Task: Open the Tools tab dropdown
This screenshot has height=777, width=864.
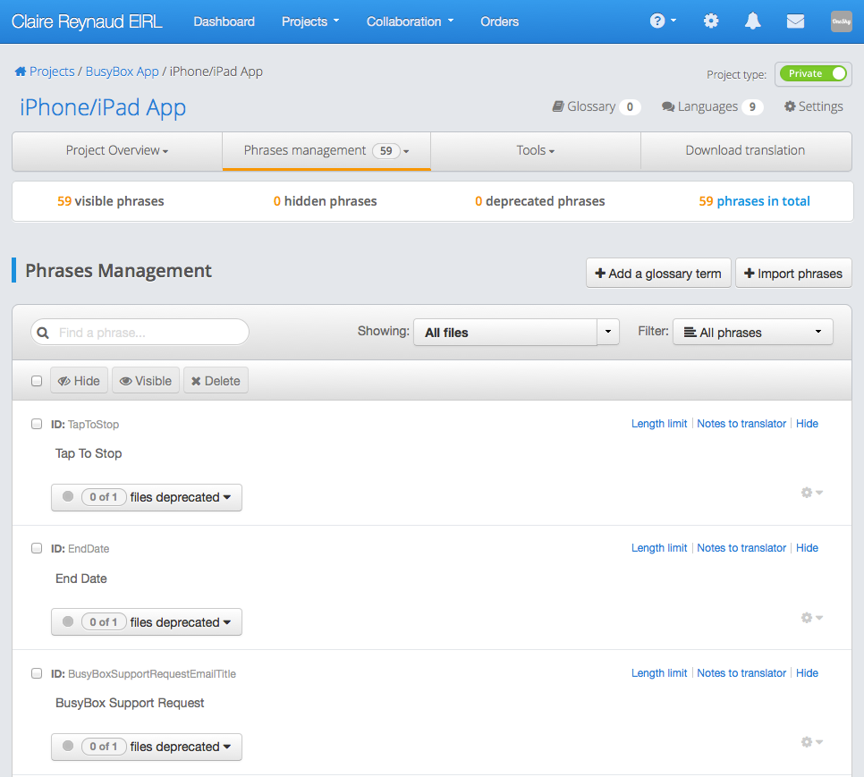Action: click(536, 151)
